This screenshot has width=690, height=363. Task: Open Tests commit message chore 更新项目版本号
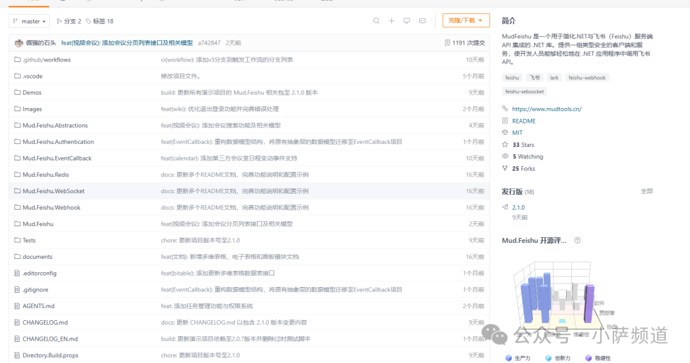tap(200, 240)
